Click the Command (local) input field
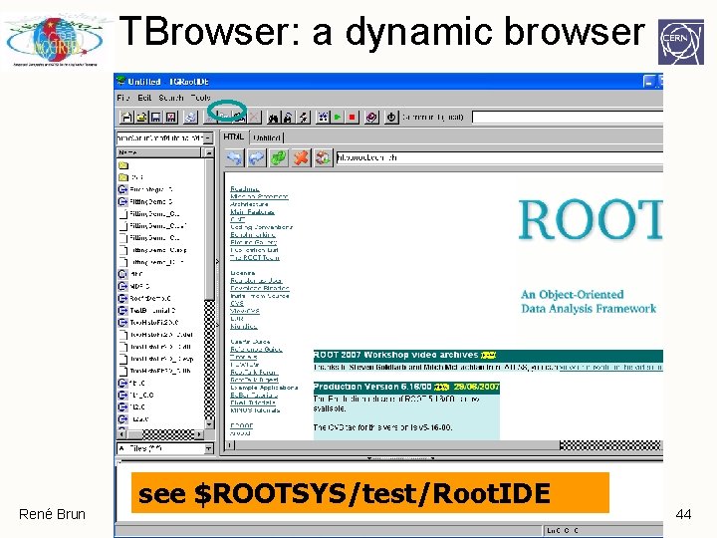717x538 pixels. [567, 118]
